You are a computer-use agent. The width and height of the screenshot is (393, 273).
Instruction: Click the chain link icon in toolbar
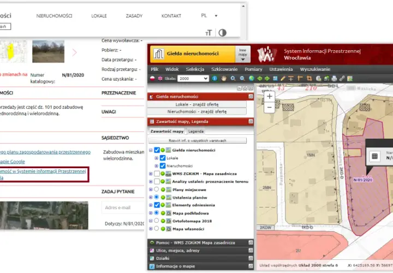click(x=342, y=79)
